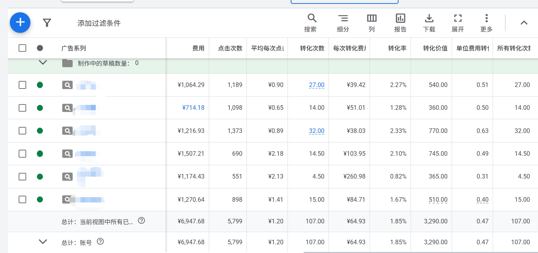
Task: Click help icon next to 总计：当前视图
Action: pyautogui.click(x=141, y=221)
